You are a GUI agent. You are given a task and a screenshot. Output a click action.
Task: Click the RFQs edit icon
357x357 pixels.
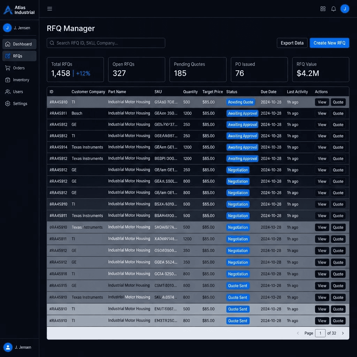[x=8, y=56]
